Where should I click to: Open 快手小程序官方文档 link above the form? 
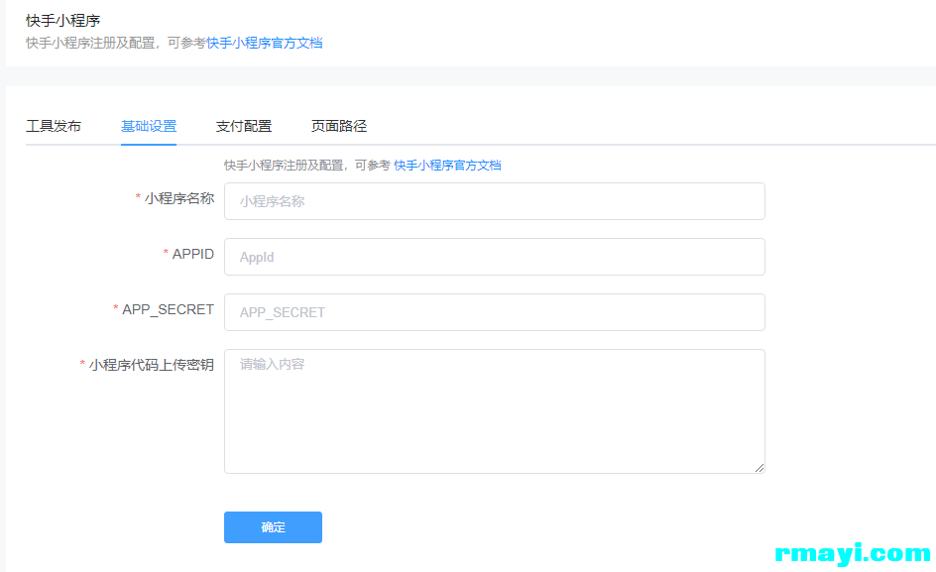[447, 166]
